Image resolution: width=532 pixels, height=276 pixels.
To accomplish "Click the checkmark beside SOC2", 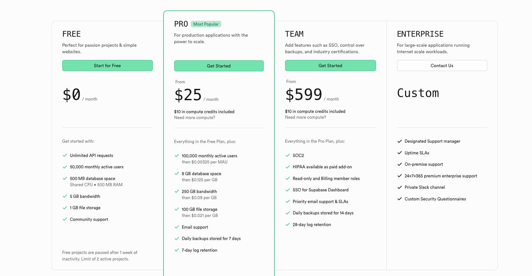I will click(x=288, y=155).
